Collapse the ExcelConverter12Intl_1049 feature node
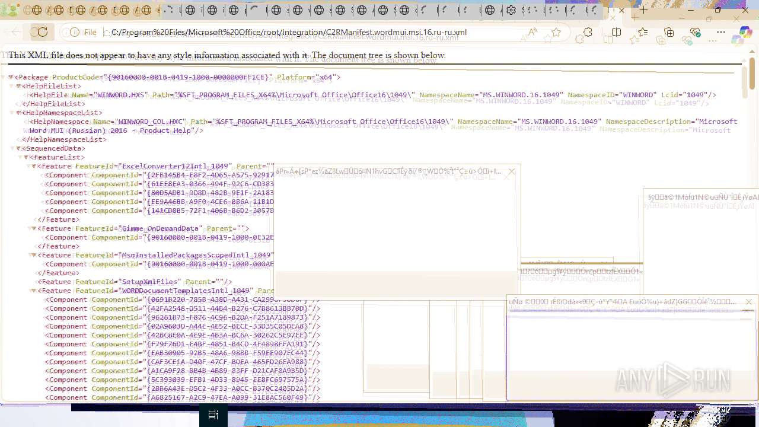 tap(34, 166)
